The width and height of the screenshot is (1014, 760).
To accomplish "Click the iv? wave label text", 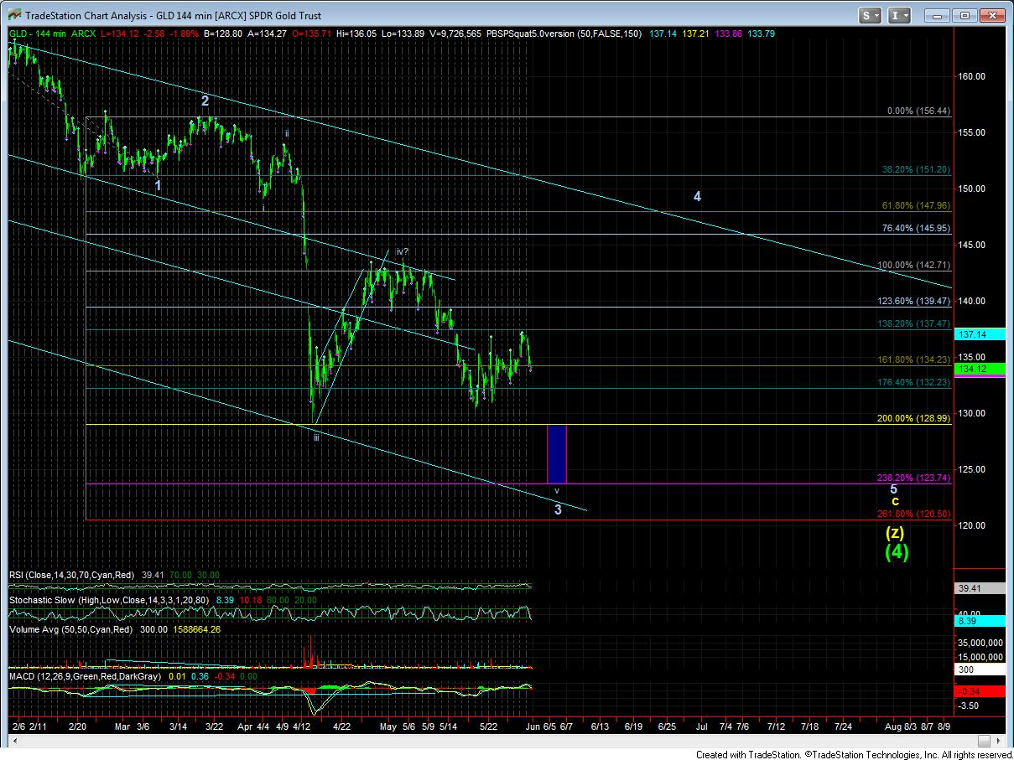I will point(402,251).
